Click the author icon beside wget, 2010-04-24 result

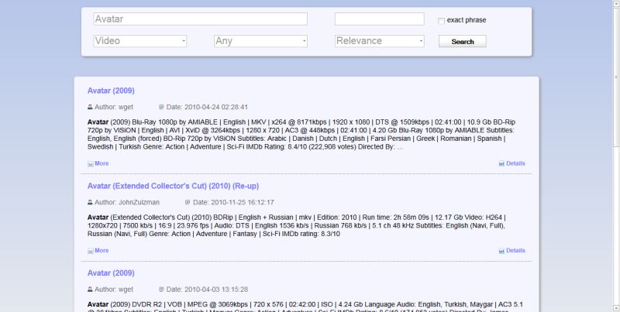(x=90, y=107)
